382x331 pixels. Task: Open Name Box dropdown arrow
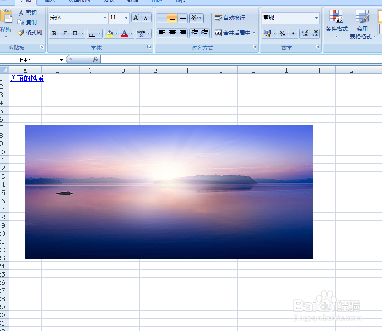coord(61,60)
